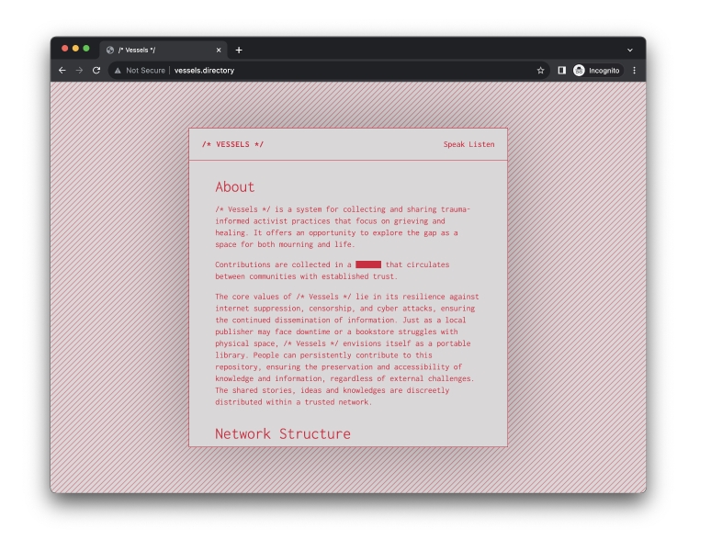Click the Network Structure heading
Screen dimensions: 711x551
point(283,433)
